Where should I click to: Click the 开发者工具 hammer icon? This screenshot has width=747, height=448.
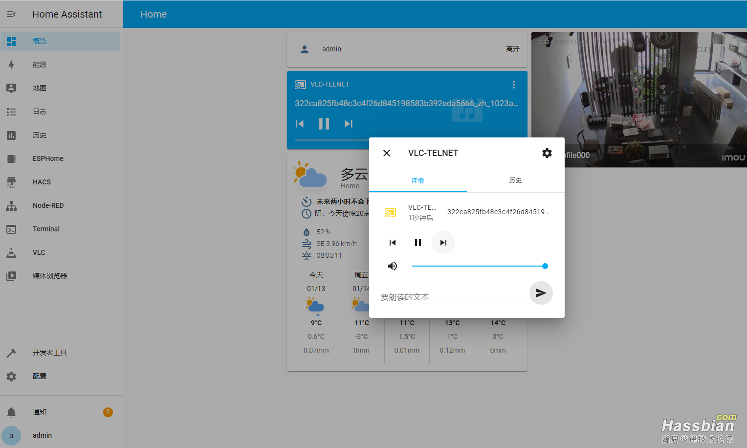pos(11,353)
